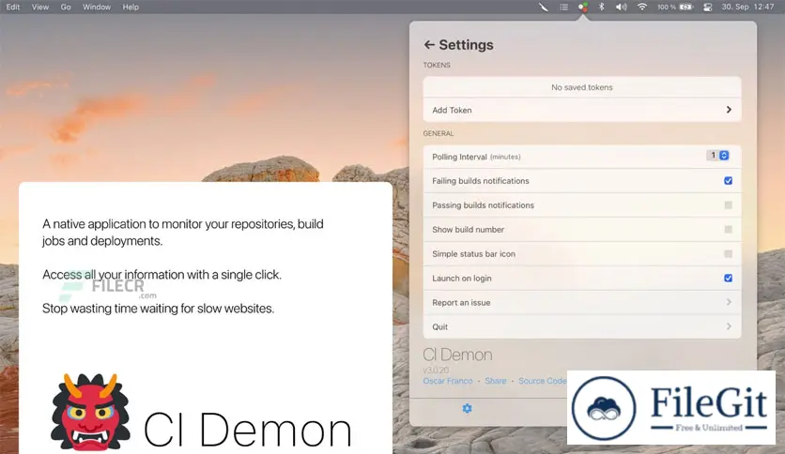
Task: Open the Wi-Fi menu bar icon
Action: (x=642, y=7)
